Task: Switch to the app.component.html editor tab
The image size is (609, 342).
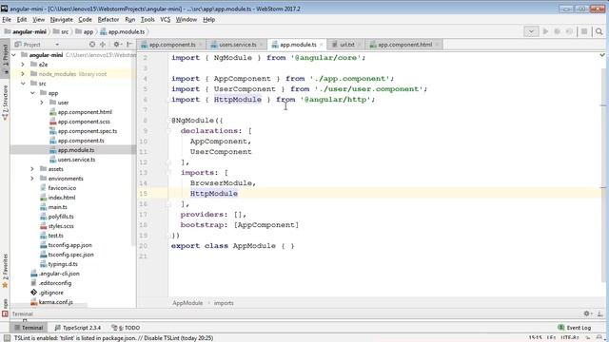Action: (x=404, y=45)
